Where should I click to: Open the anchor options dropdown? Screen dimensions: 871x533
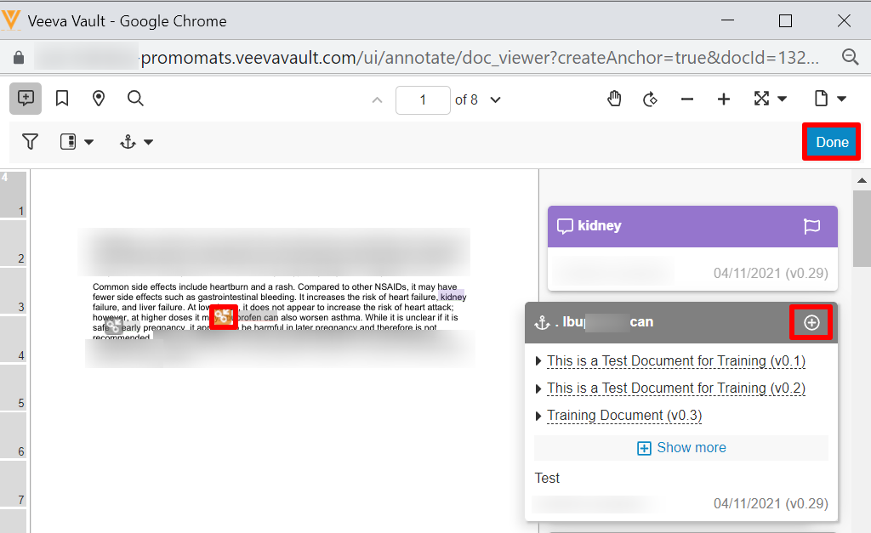(136, 142)
